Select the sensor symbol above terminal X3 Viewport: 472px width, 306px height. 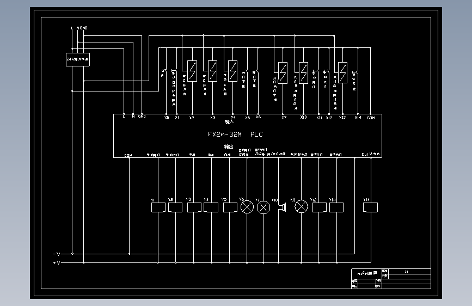pos(212,71)
